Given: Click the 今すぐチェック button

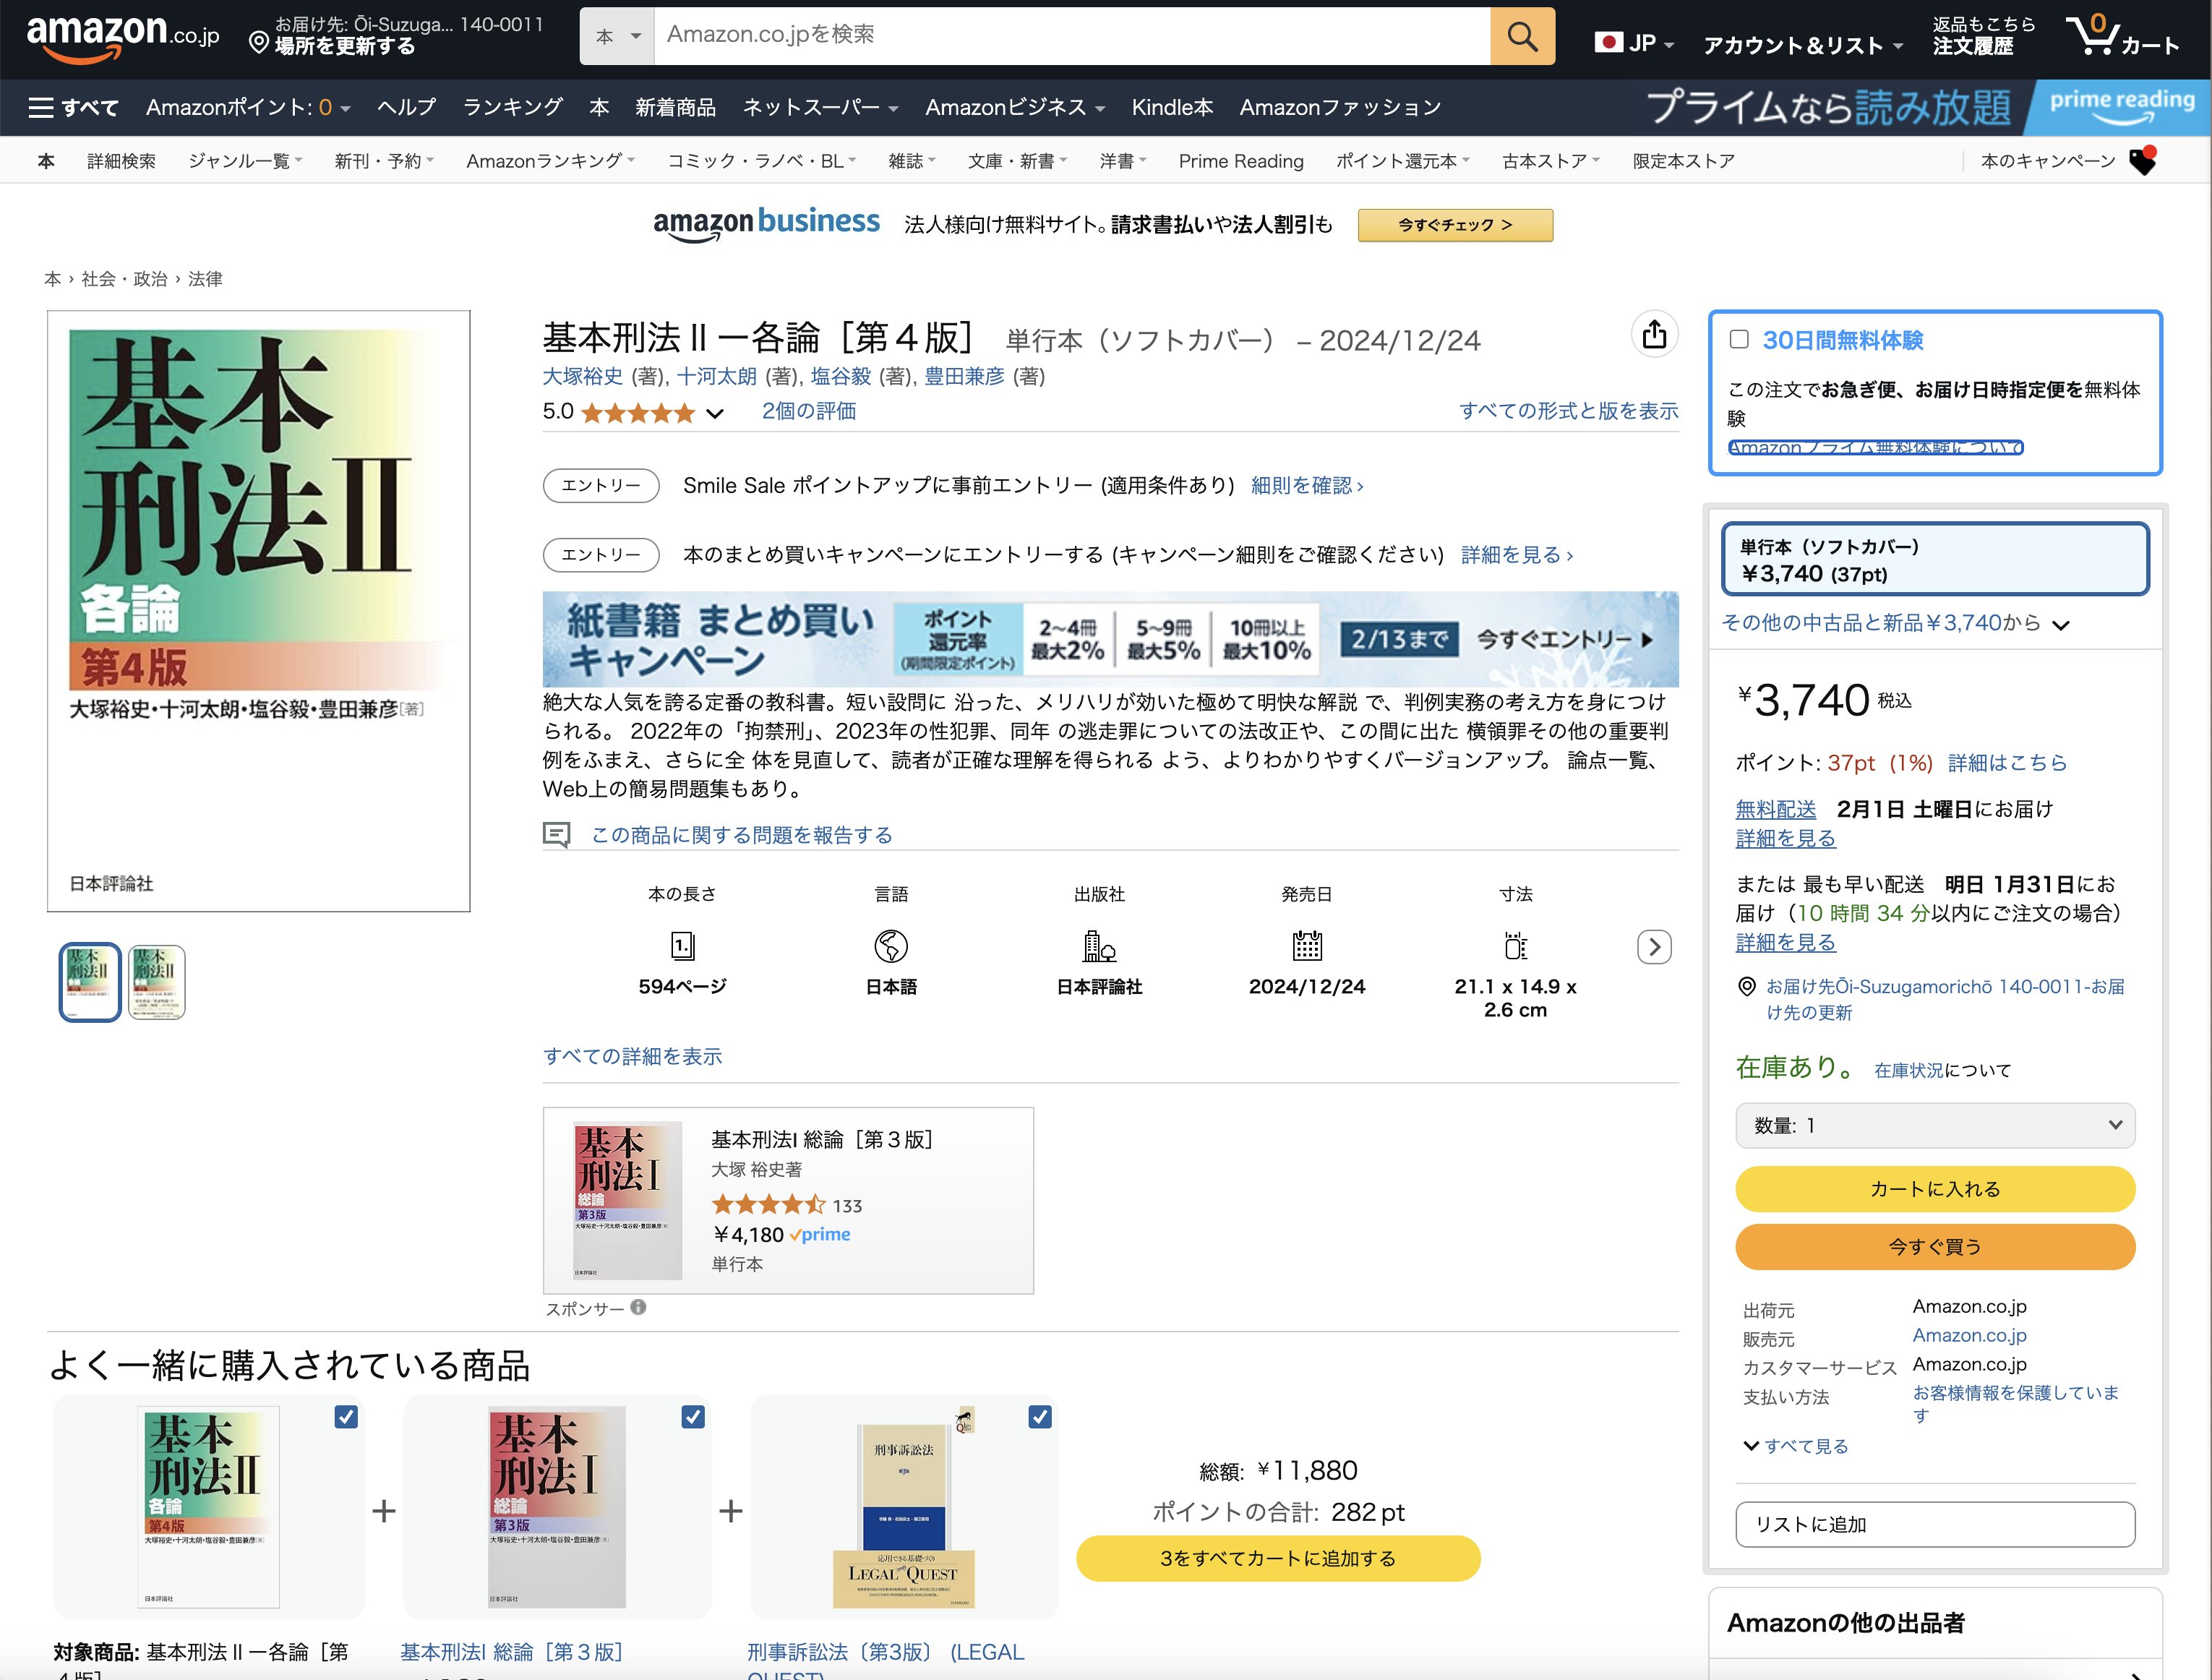Looking at the screenshot, I should [x=1455, y=225].
